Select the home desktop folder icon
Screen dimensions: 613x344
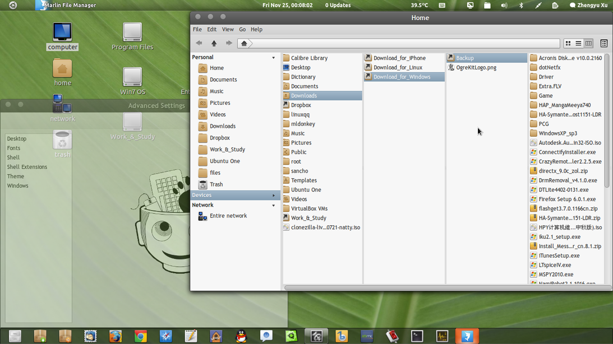[63, 73]
